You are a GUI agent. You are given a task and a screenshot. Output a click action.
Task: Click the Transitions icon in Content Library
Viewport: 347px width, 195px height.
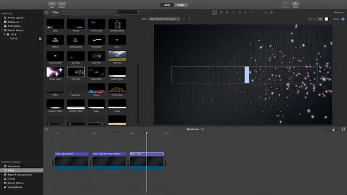click(x=5, y=166)
